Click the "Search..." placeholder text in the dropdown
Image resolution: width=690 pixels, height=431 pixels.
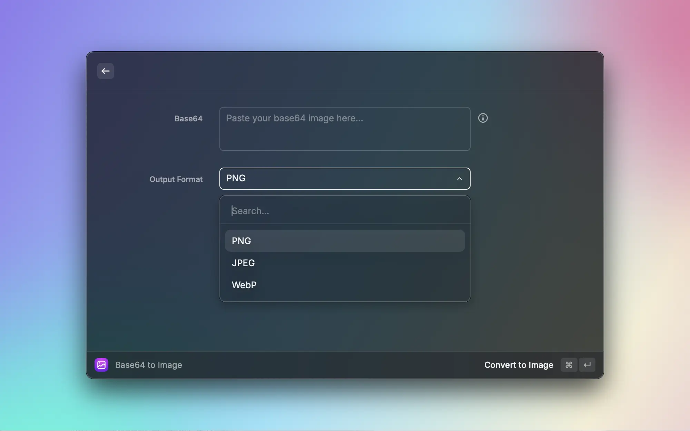(250, 211)
